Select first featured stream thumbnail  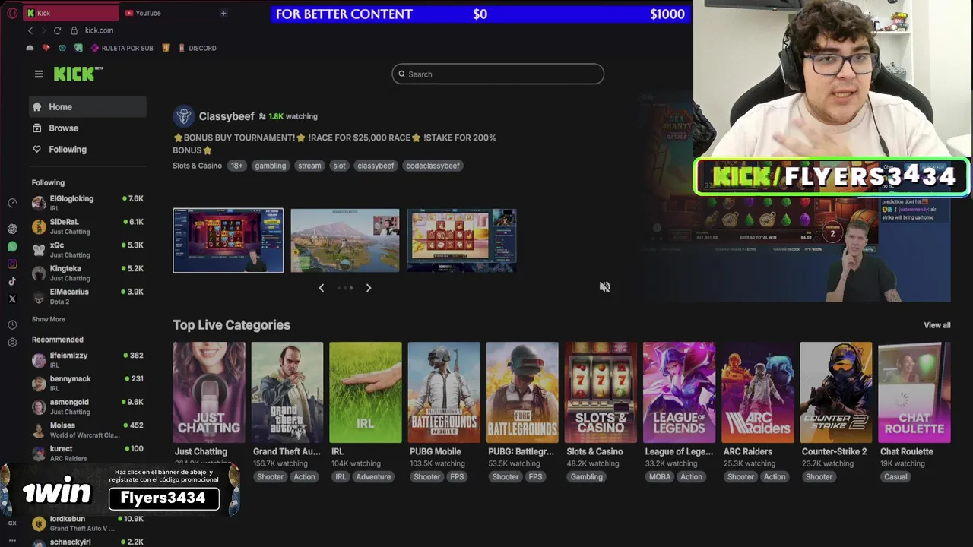pyautogui.click(x=228, y=240)
